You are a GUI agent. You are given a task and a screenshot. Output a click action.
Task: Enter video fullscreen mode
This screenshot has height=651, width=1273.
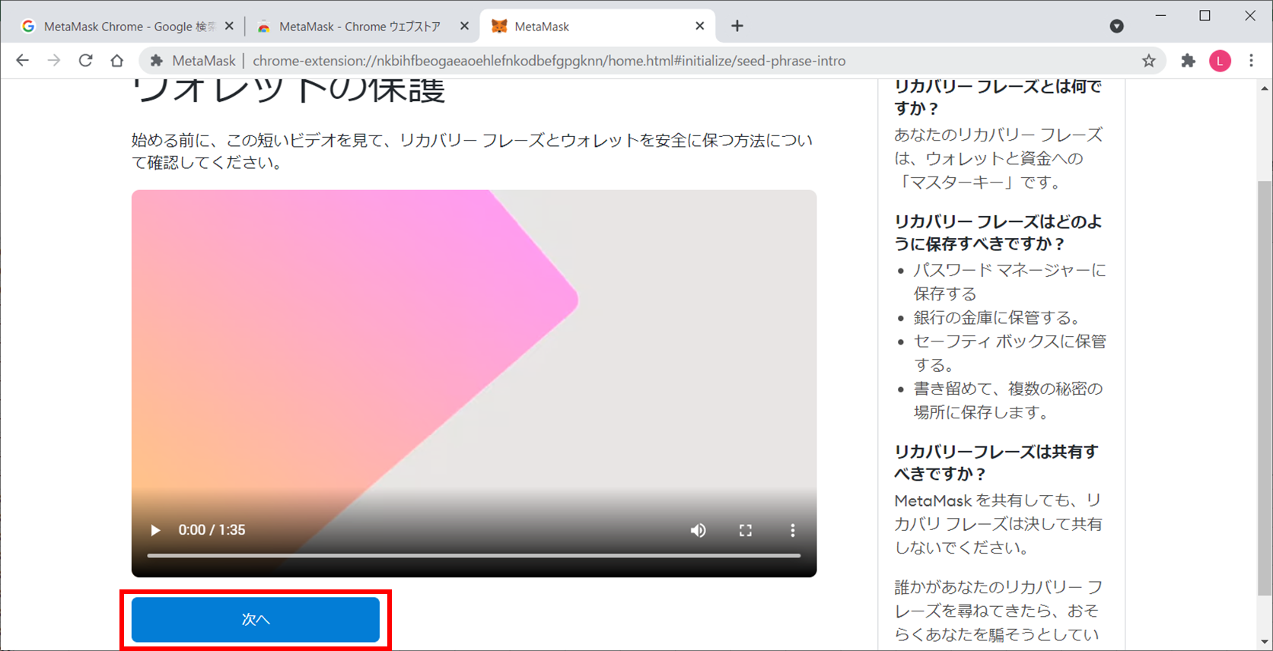pyautogui.click(x=746, y=530)
